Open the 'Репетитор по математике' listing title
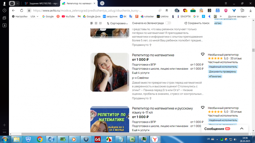The image size is (255, 143). (x=153, y=55)
